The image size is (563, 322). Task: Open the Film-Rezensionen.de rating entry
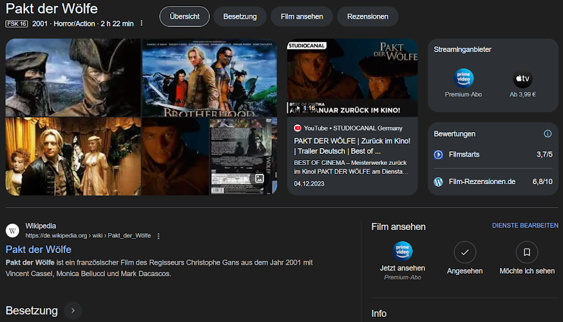[493, 182]
